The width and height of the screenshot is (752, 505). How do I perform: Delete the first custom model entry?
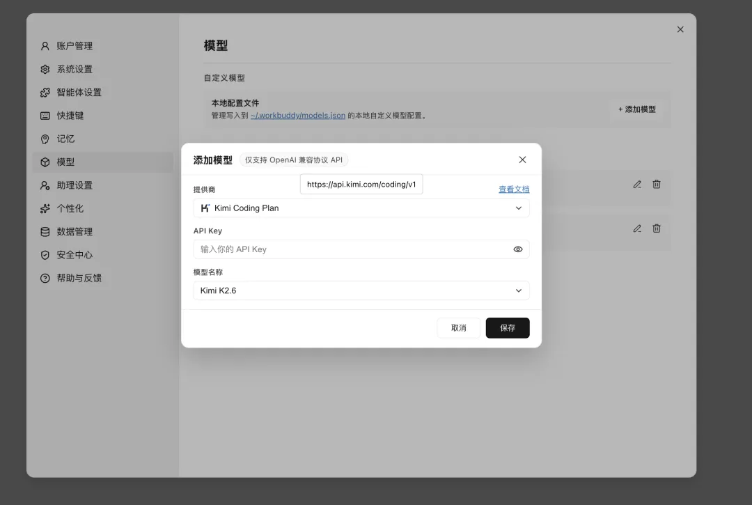pos(657,184)
